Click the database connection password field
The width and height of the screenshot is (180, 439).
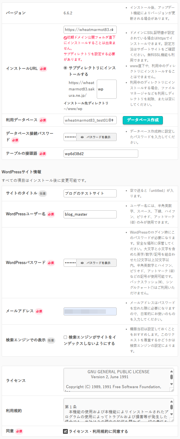click(x=70, y=137)
